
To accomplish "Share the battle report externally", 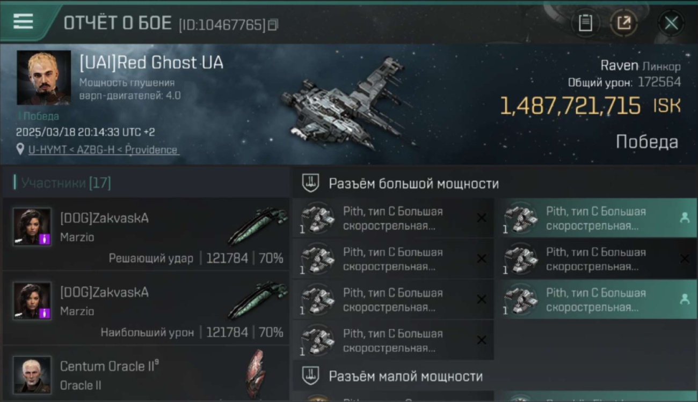I will 623,23.
